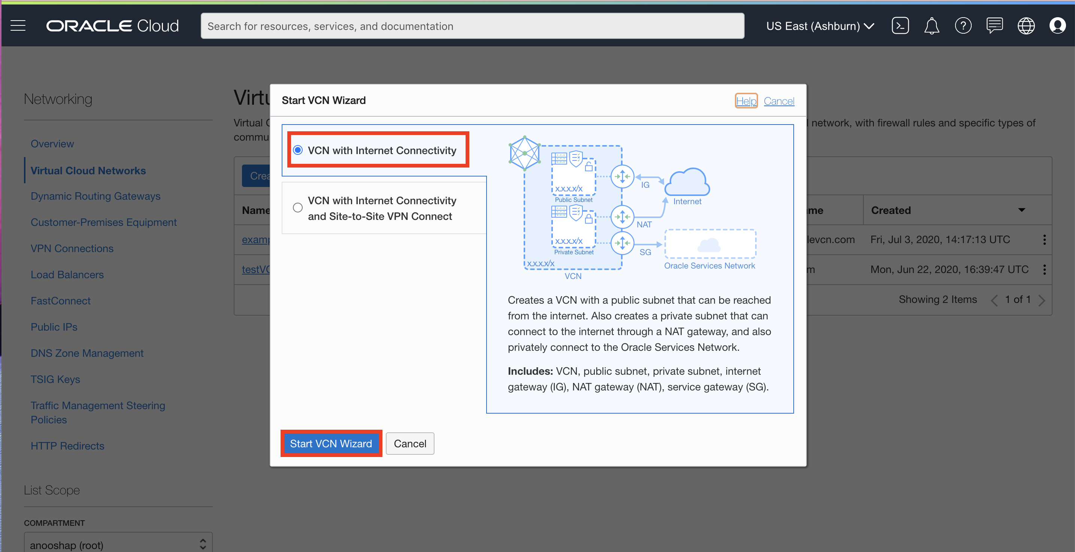Open the support chat icon
The height and width of the screenshot is (552, 1075).
tap(994, 26)
